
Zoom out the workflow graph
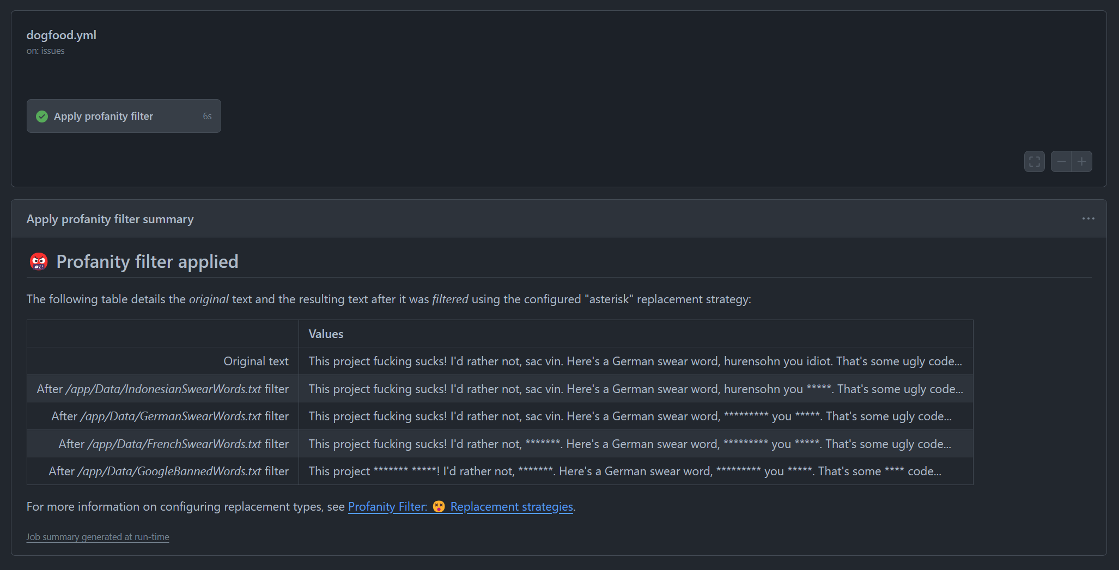point(1061,162)
